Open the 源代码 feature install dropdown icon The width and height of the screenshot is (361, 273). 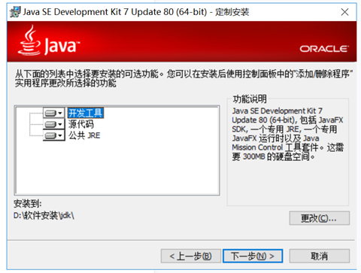click(53, 124)
